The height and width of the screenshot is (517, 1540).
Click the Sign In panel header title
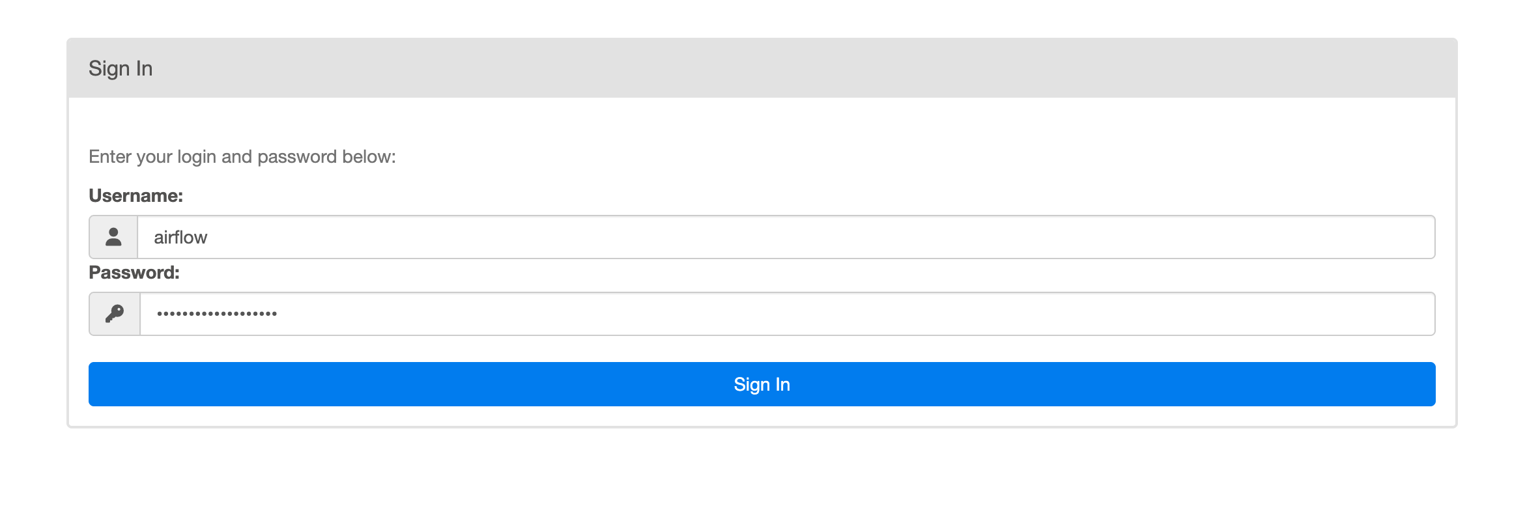(121, 68)
